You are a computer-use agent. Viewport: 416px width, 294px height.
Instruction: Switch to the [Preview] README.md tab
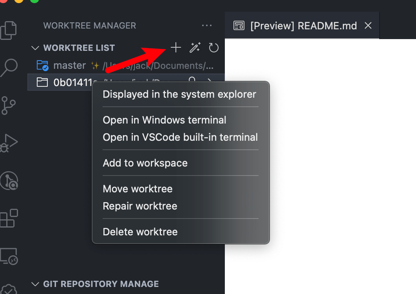tap(295, 26)
